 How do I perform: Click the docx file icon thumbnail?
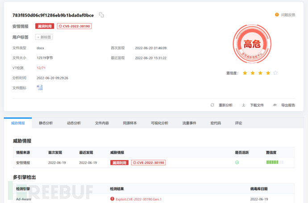click(40, 87)
